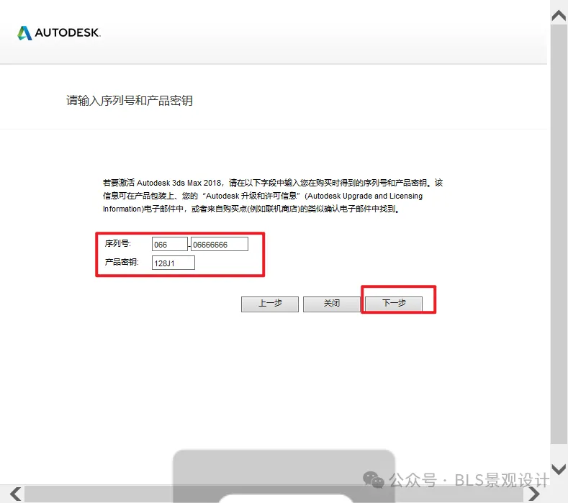Click the vertical scrollbar down arrow
This screenshot has height=503, width=568.
559,470
